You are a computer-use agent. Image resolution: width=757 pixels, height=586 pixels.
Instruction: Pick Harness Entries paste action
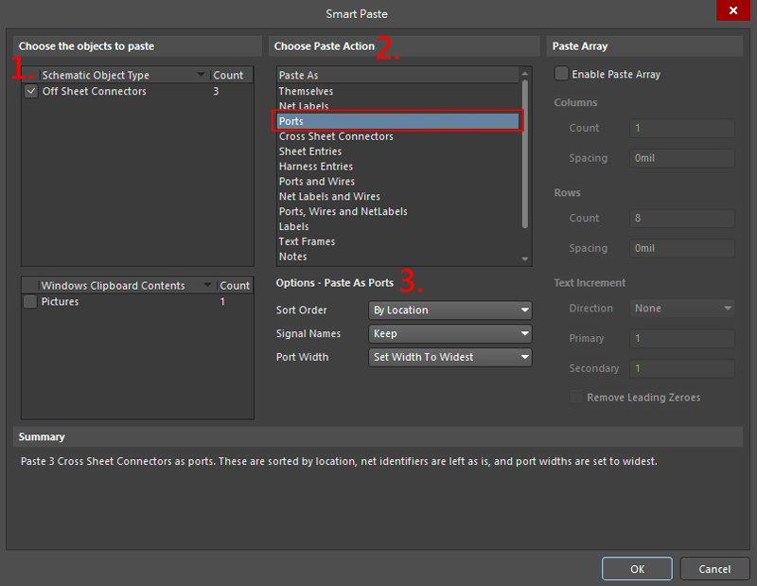click(x=315, y=167)
